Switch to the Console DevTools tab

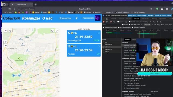click(121, 19)
